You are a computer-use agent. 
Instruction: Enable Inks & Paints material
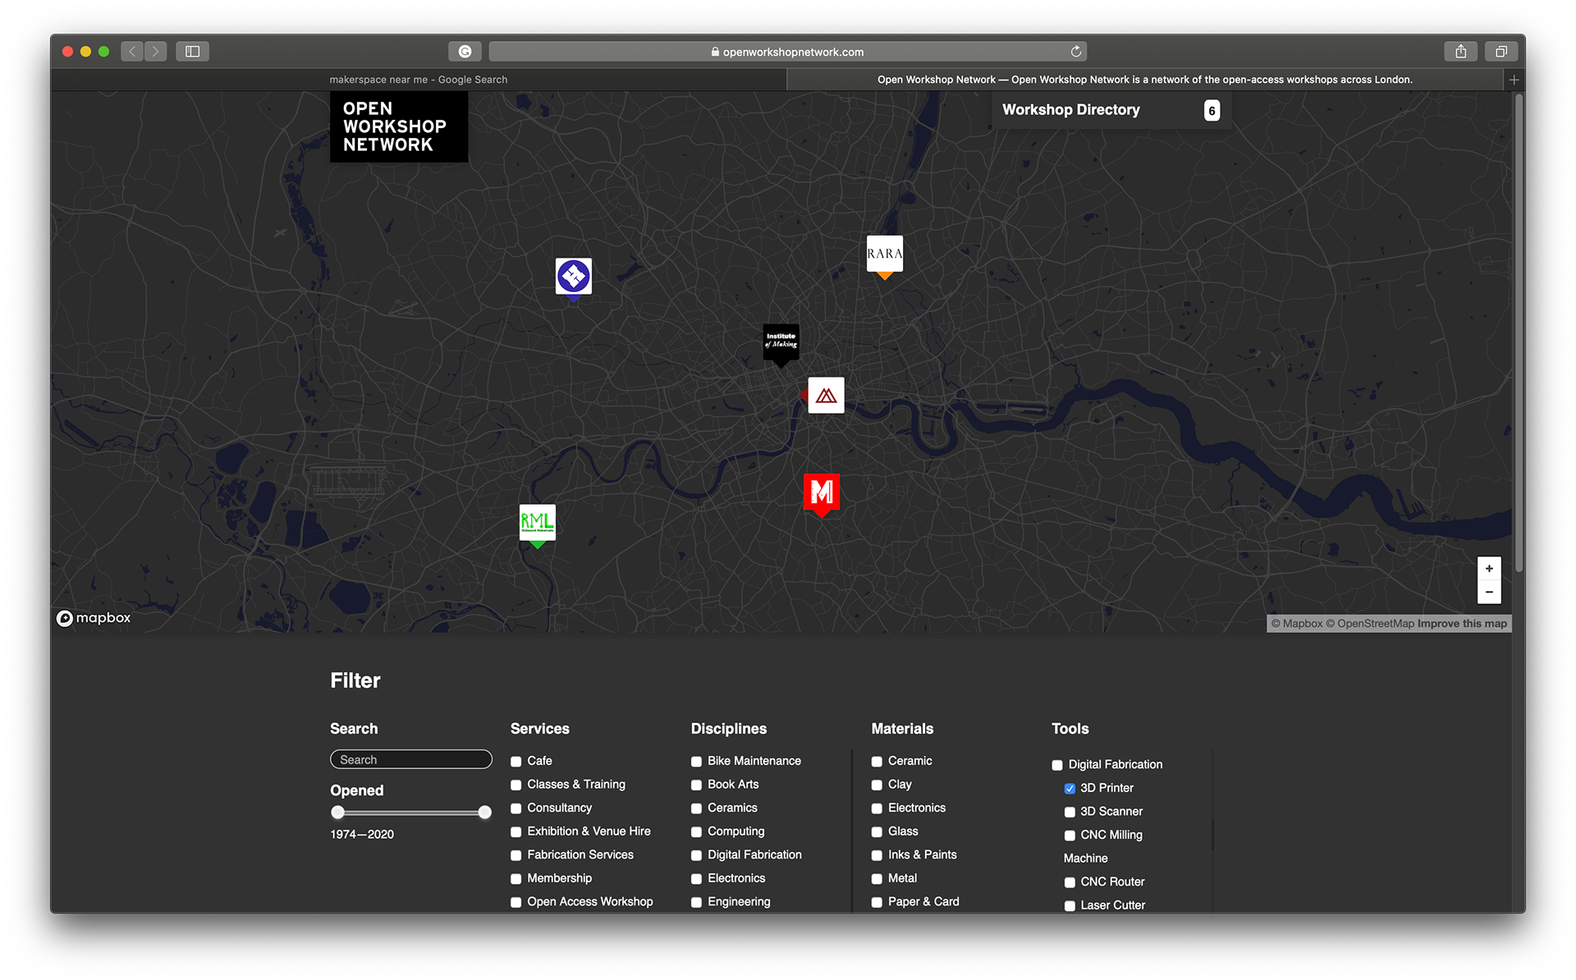coord(877,855)
